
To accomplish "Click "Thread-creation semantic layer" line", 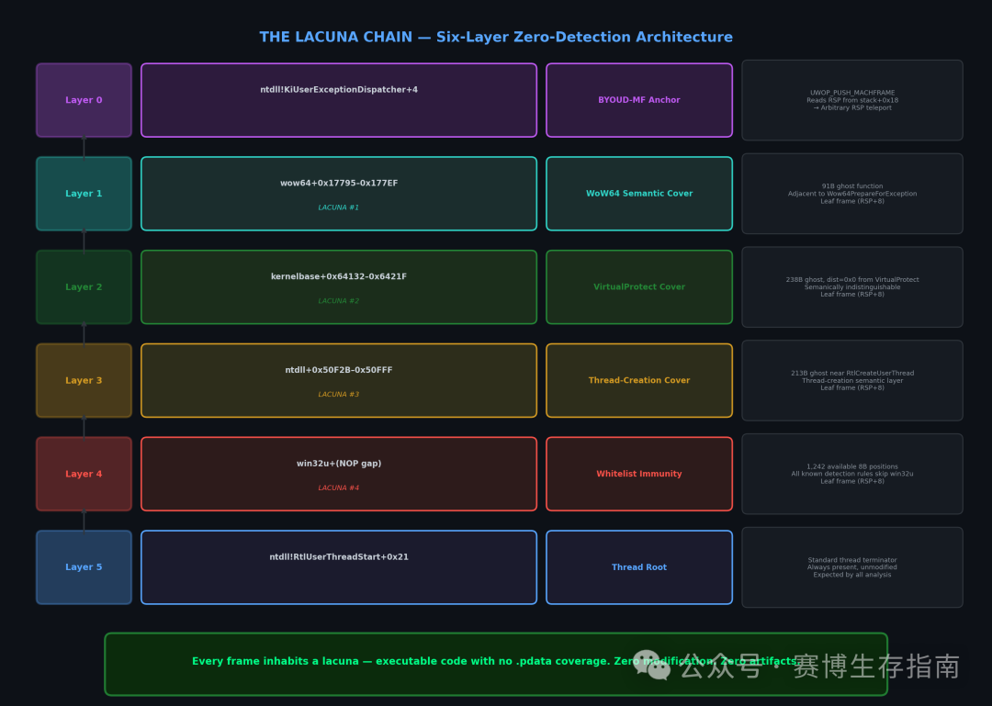I will click(852, 381).
